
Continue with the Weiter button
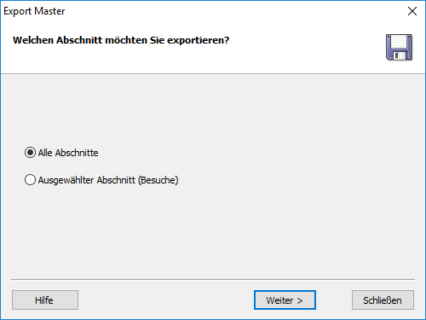tap(285, 300)
